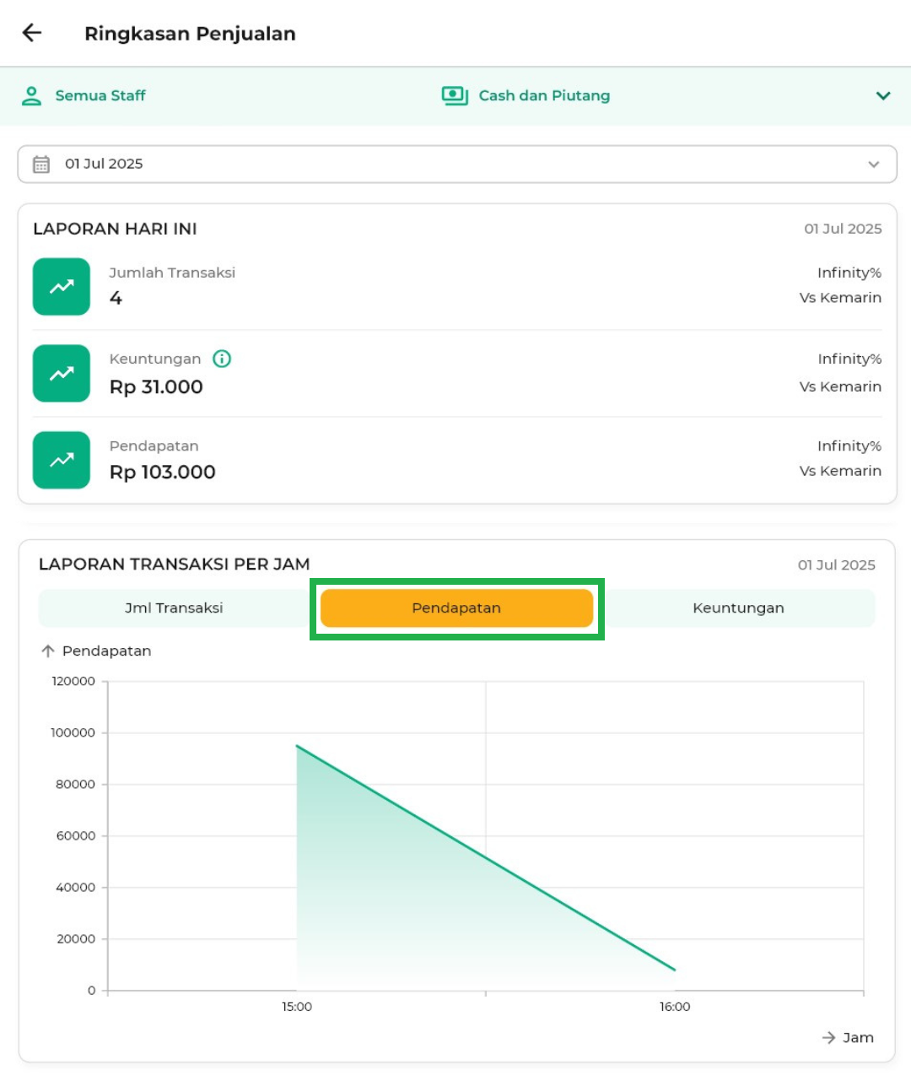Screen dimensions: 911x1086
Task: Click the Semua Staff person icon
Action: [31, 96]
